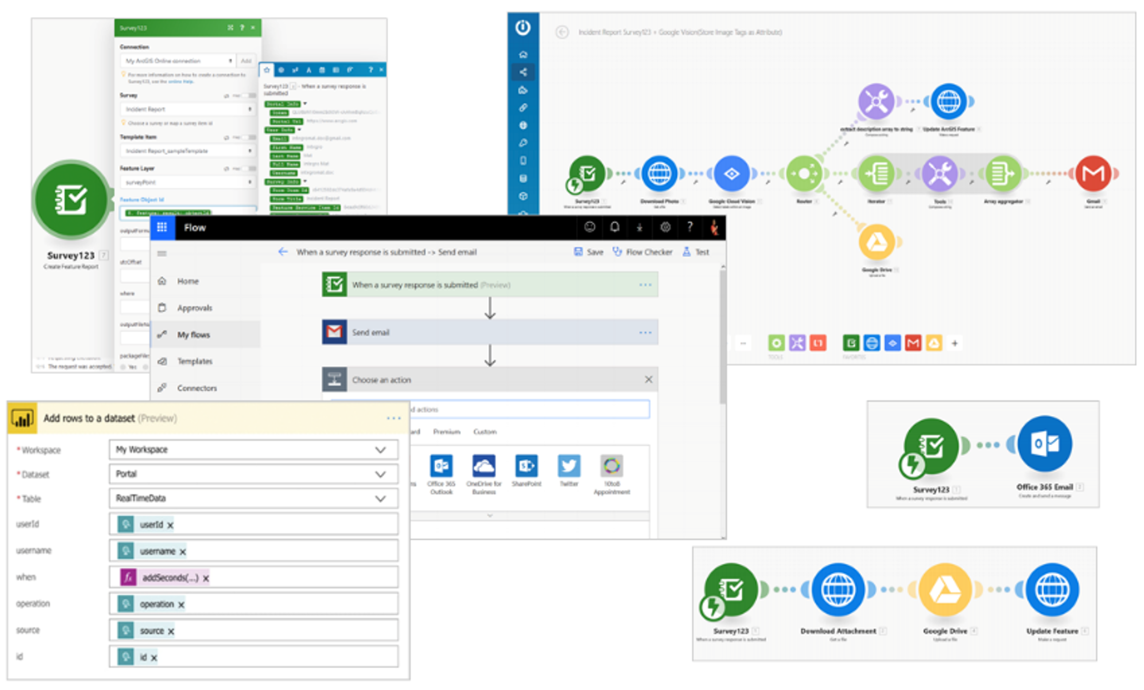
Task: Click the notifications bell in Flow header
Action: pyautogui.click(x=615, y=227)
